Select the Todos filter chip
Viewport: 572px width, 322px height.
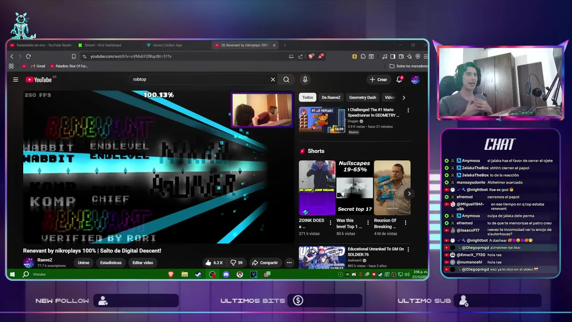pyautogui.click(x=307, y=97)
